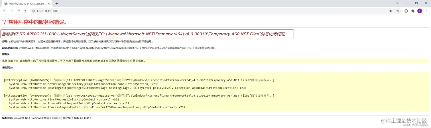Bookmark this page with the star
This screenshot has width=431, height=128.
(x=398, y=11)
